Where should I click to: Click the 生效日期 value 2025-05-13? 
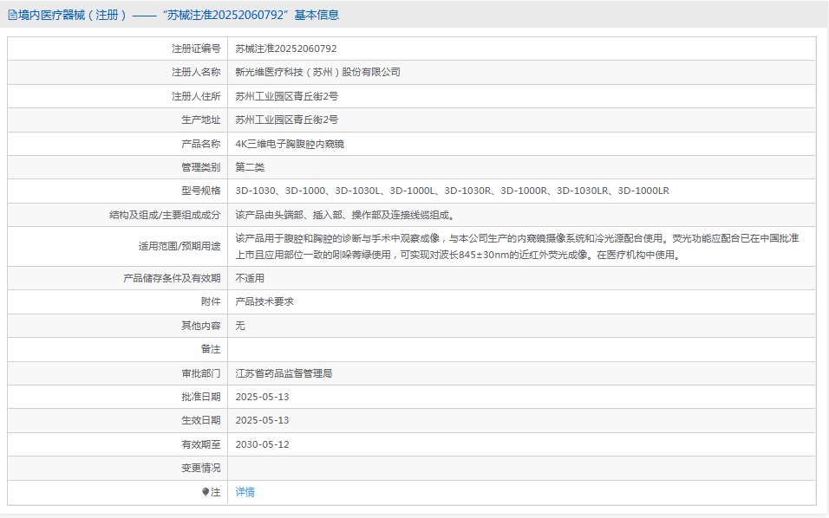[x=262, y=420]
